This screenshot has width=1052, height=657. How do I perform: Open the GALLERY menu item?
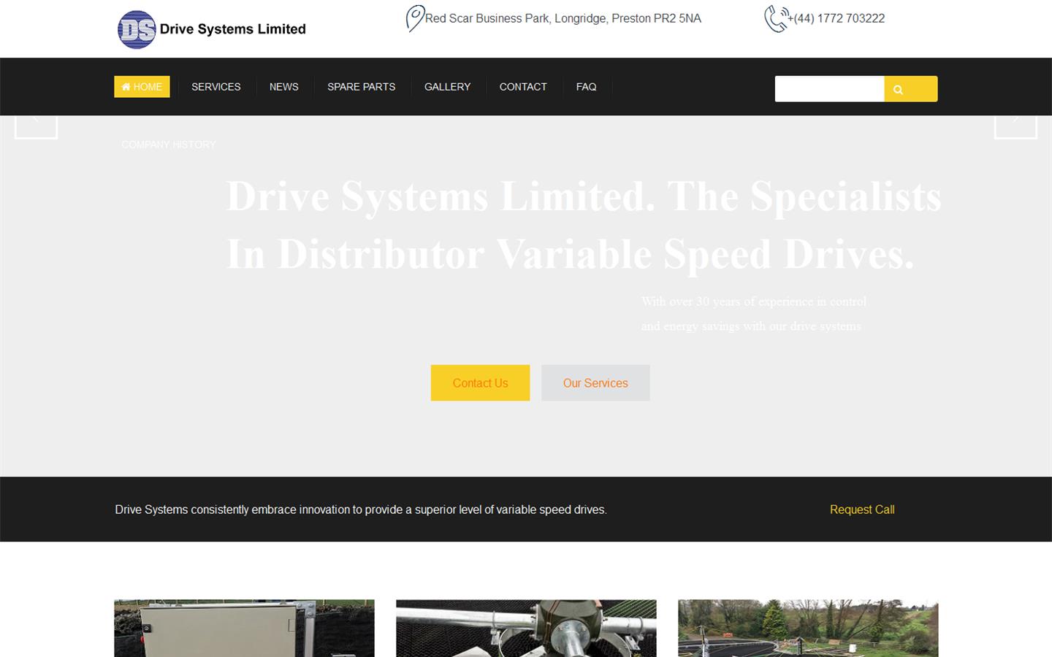click(x=448, y=87)
